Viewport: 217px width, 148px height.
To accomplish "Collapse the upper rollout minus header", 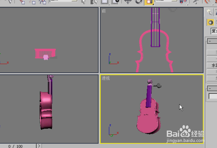I will (x=212, y=41).
